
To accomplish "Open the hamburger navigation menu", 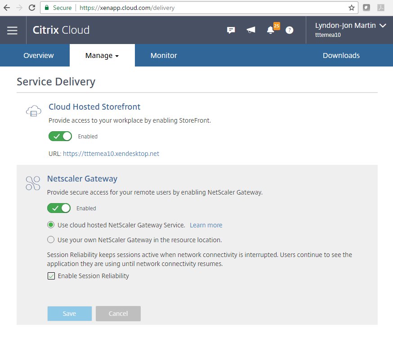I will tap(12, 30).
